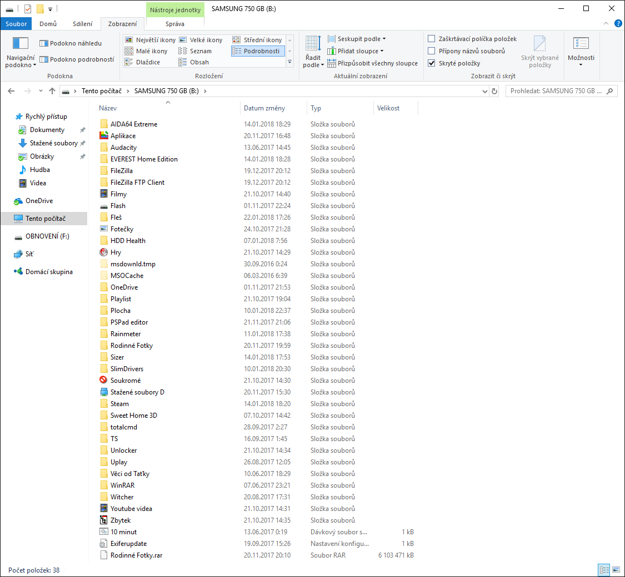This screenshot has height=577, width=625.
Task: Open Stažené soubory in quick access
Action: pos(53,143)
